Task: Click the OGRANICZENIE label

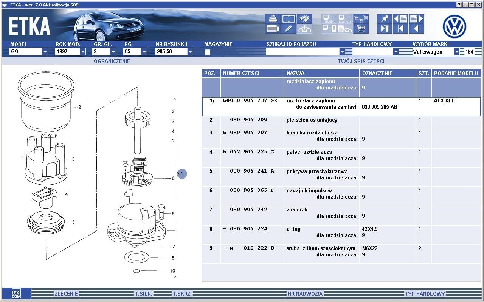Action: click(x=112, y=61)
